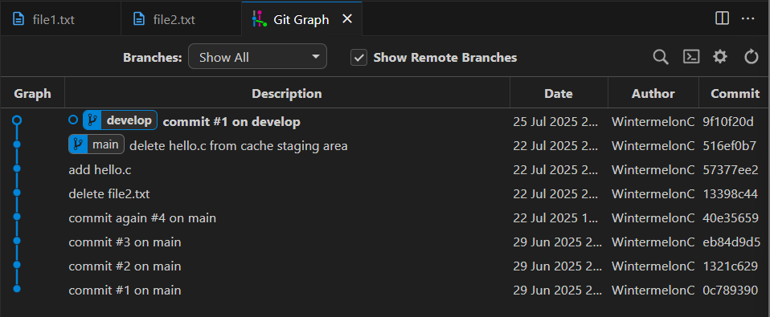This screenshot has height=317, width=770.
Task: Click the Graph column header
Action: [32, 93]
